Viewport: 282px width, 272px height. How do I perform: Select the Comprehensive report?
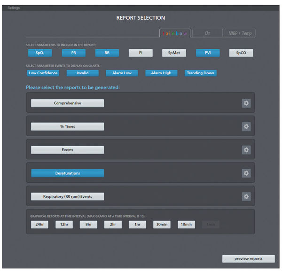click(x=67, y=103)
